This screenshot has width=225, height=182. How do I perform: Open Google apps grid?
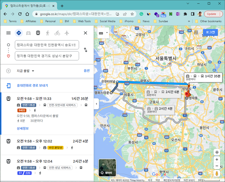tap(196, 32)
